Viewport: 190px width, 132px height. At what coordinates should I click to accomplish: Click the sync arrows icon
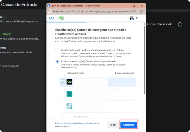56,18
